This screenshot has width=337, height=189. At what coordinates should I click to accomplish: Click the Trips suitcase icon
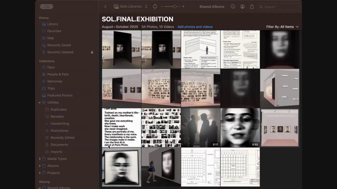(x=44, y=88)
